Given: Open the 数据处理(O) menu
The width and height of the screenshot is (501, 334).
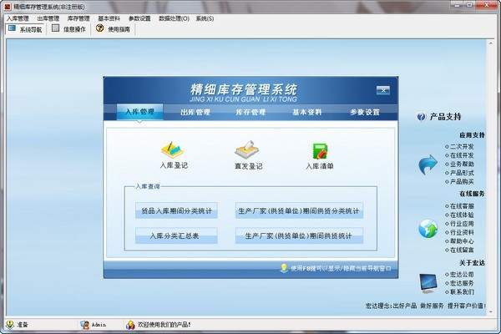Looking at the screenshot, I should (x=174, y=18).
